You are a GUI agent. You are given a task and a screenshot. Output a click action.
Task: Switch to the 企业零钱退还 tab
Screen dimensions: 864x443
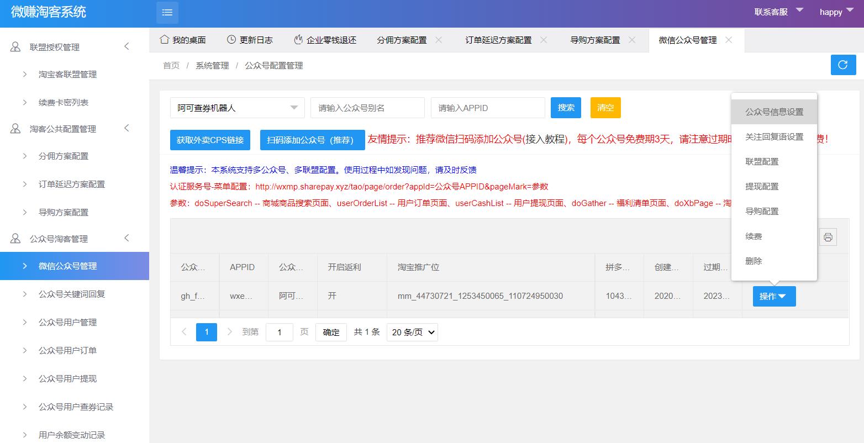tap(325, 40)
